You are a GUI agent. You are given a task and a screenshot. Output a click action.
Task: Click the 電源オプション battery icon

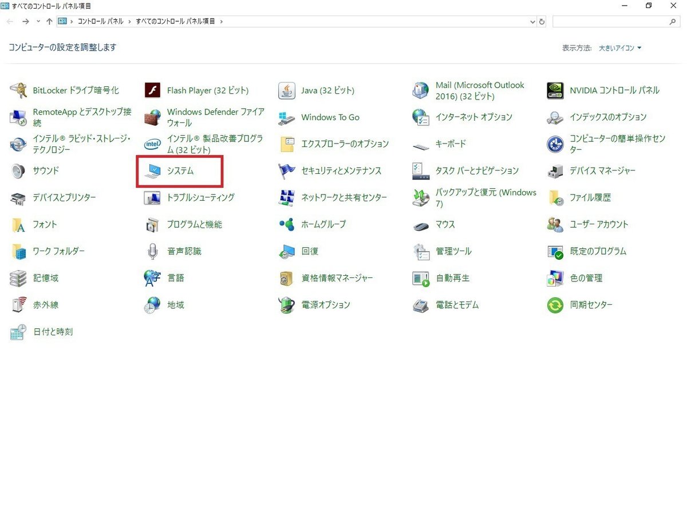click(287, 305)
